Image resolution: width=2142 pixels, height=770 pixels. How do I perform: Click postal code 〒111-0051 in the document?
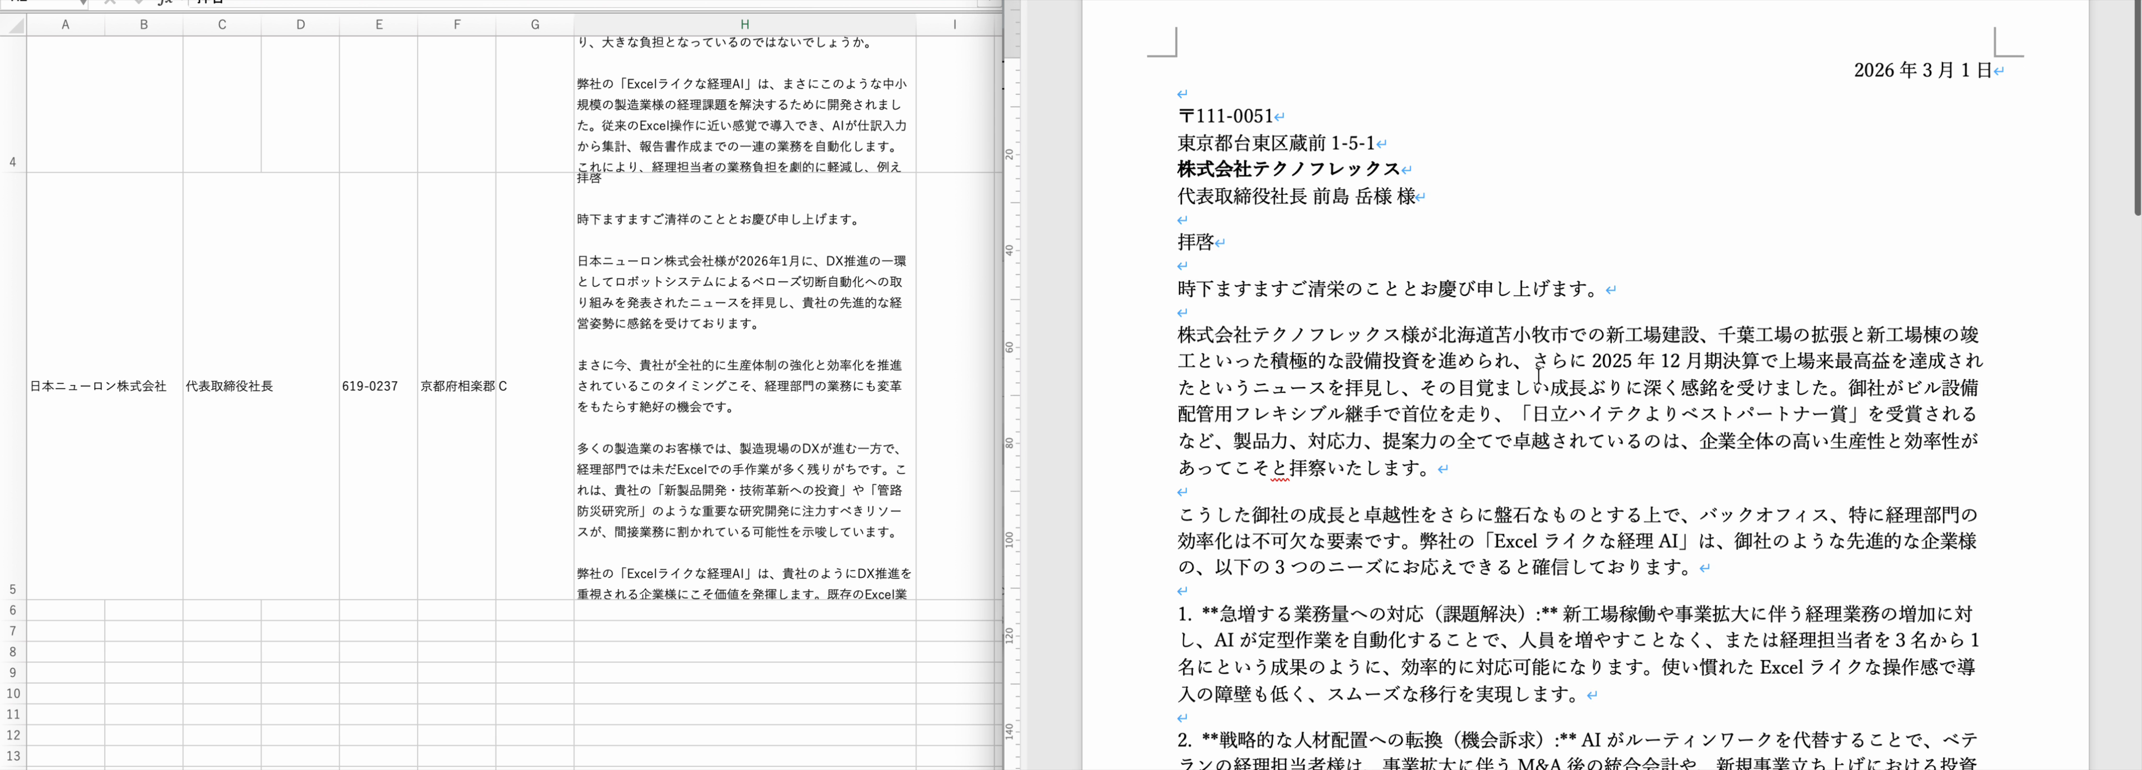pos(1226,116)
